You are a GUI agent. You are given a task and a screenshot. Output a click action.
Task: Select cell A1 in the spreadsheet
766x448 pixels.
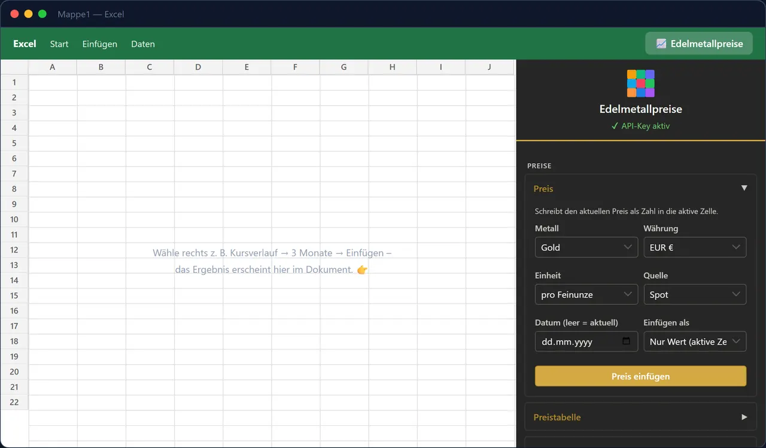(x=53, y=82)
